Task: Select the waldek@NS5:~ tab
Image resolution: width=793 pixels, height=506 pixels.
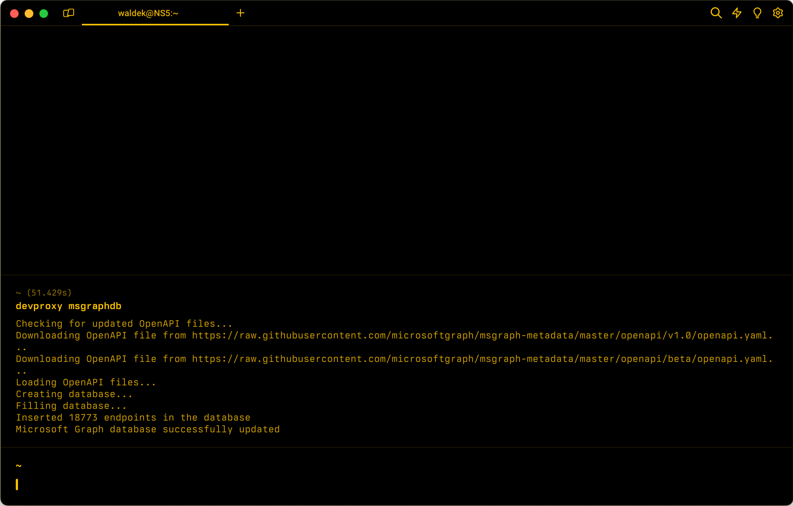Action: (148, 14)
